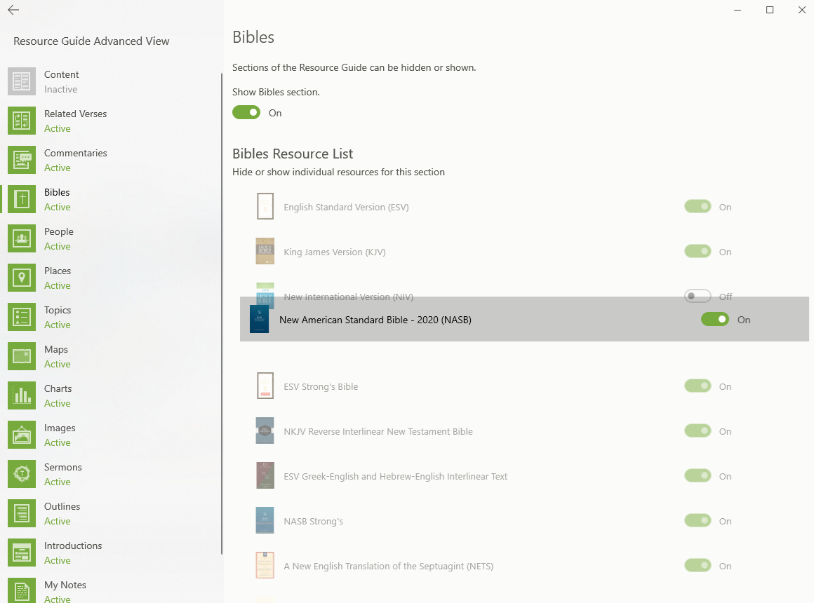Toggle off NKJV Reverse Interlinear New Testament
The image size is (814, 603).
pos(698,431)
